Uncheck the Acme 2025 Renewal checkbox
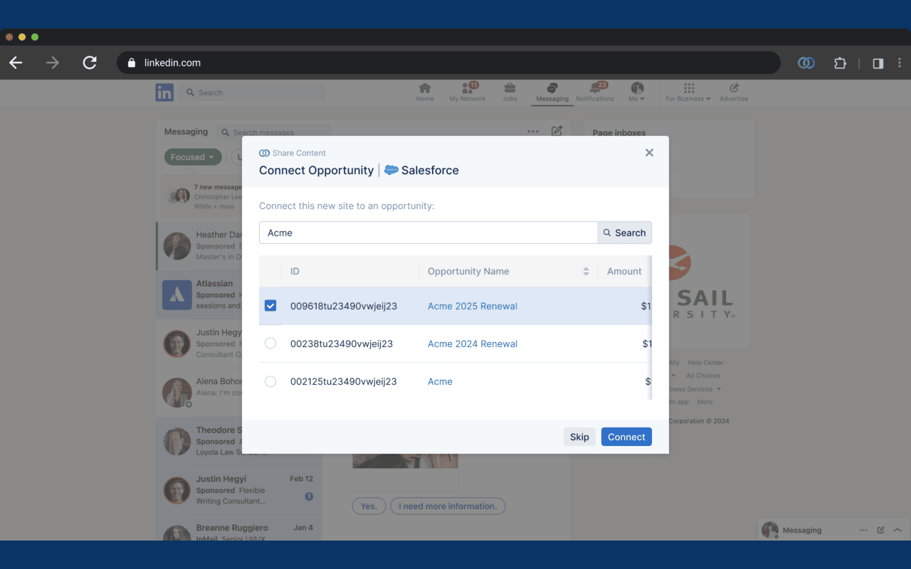The width and height of the screenshot is (911, 569). tap(270, 306)
